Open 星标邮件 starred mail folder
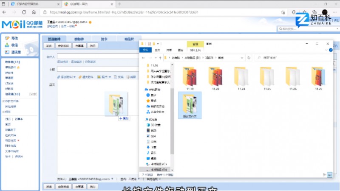This screenshot has height=191, width=340. 10,67
